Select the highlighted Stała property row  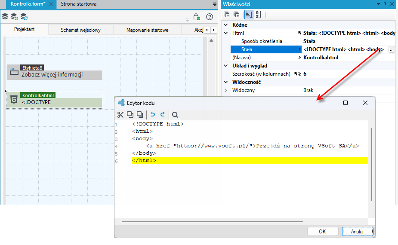tap(266, 49)
